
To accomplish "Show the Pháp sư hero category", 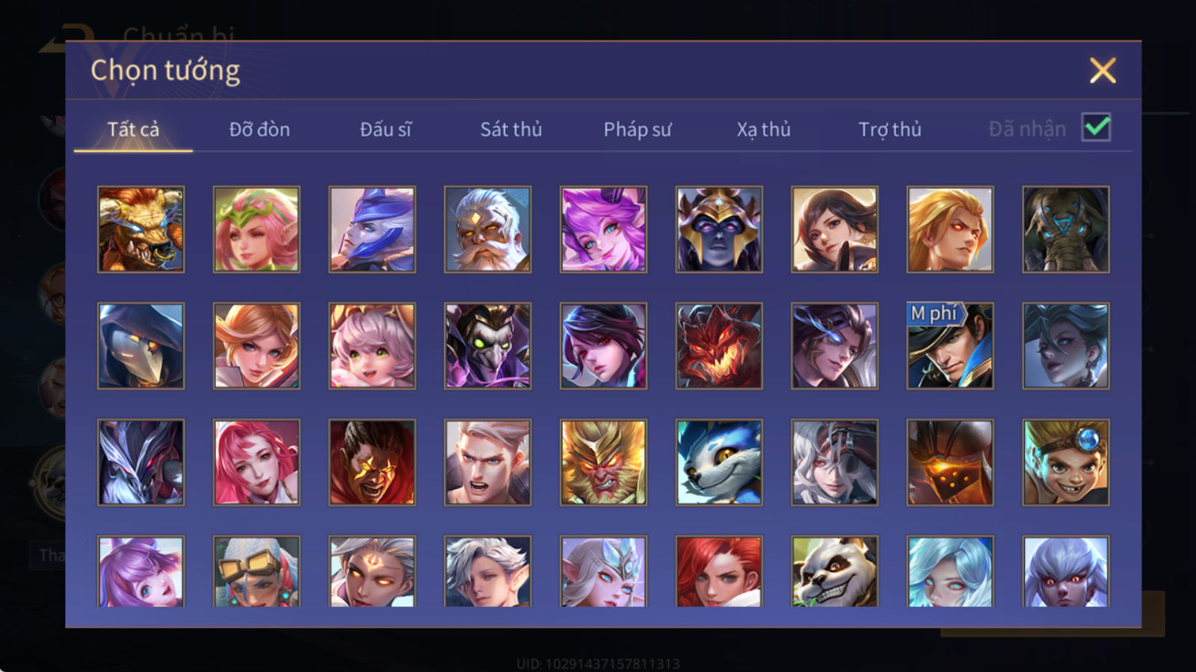I will [638, 129].
